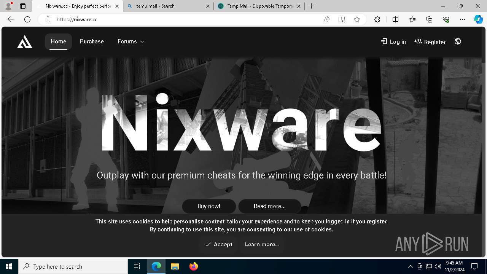The width and height of the screenshot is (487, 274).
Task: Click the browser profile avatar icon
Action: click(8, 6)
